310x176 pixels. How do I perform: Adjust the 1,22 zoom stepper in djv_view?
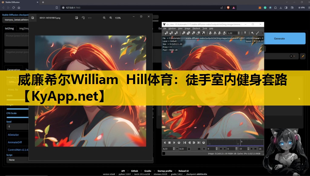pyautogui.click(x=239, y=33)
